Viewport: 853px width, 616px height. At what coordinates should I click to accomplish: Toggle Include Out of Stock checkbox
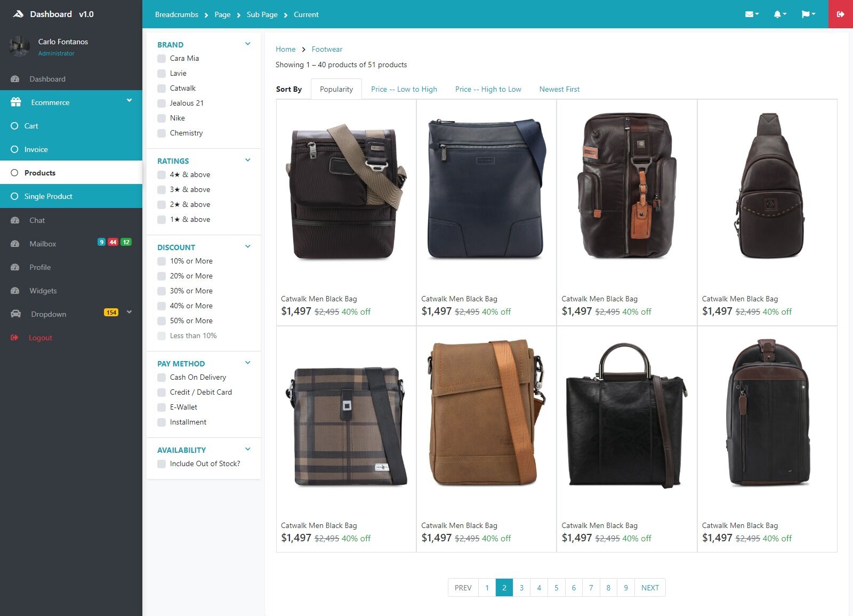(162, 464)
